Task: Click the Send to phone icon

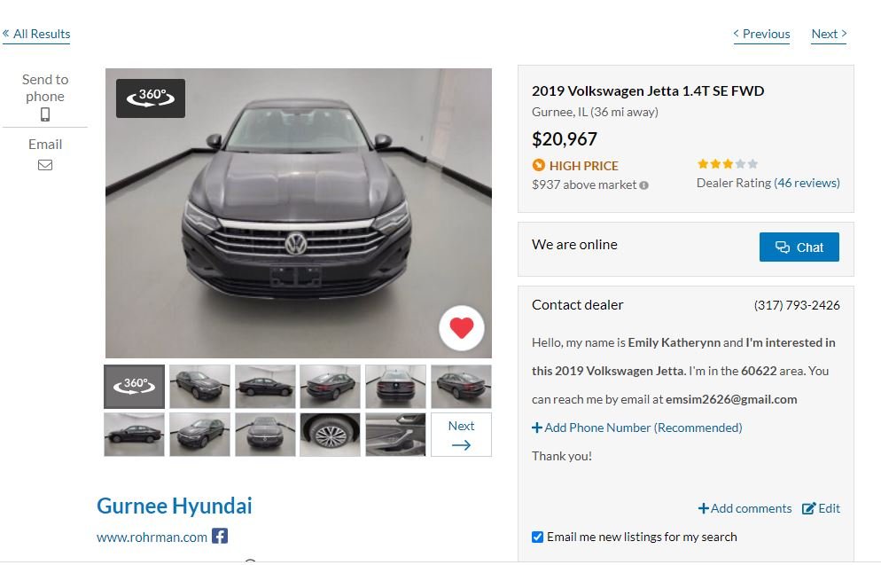Action: pos(45,114)
